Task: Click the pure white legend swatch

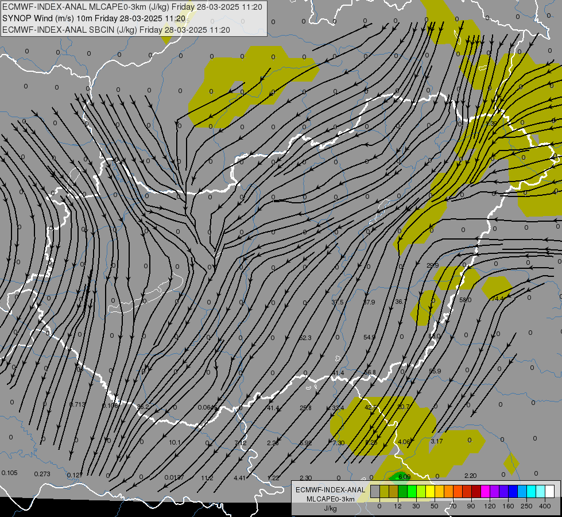Action: pos(550,491)
